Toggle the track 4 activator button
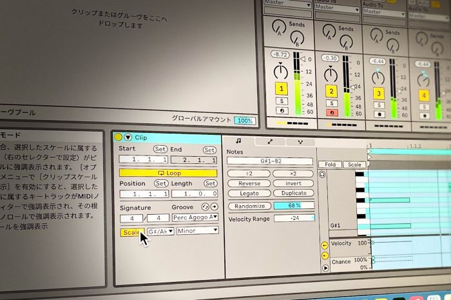 pyautogui.click(x=424, y=95)
